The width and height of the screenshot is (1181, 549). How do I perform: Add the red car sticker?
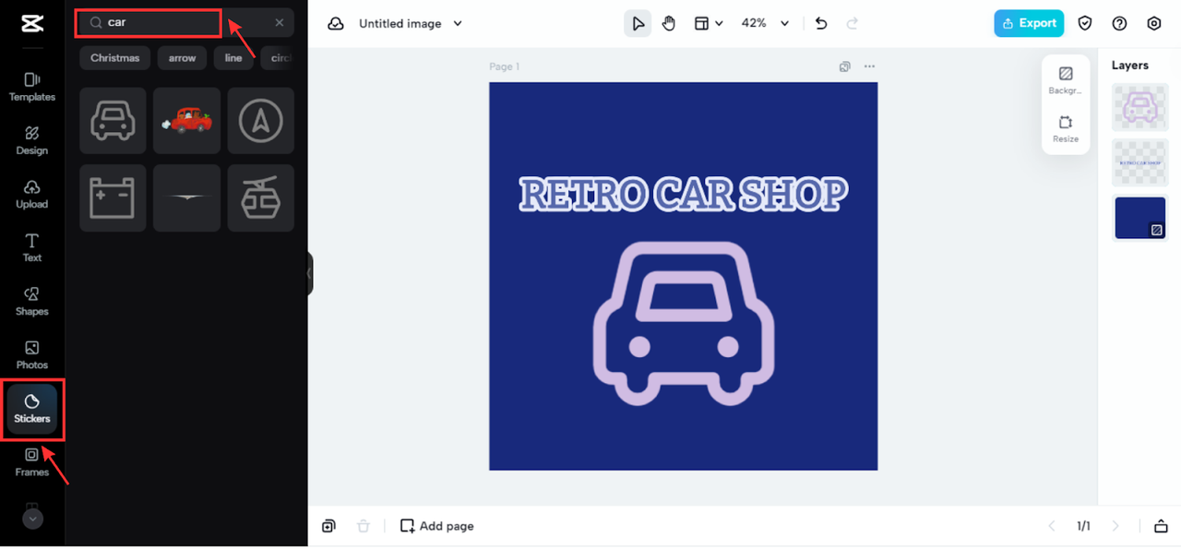point(186,121)
